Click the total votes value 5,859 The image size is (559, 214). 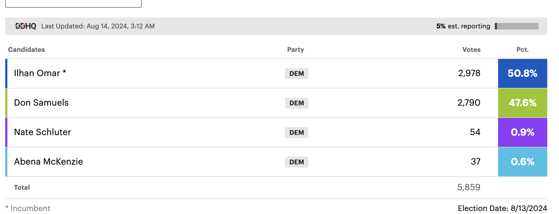coord(469,187)
